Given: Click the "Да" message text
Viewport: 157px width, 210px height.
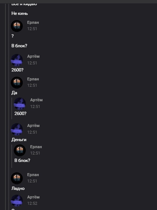Looking at the screenshot, I should (14, 93).
